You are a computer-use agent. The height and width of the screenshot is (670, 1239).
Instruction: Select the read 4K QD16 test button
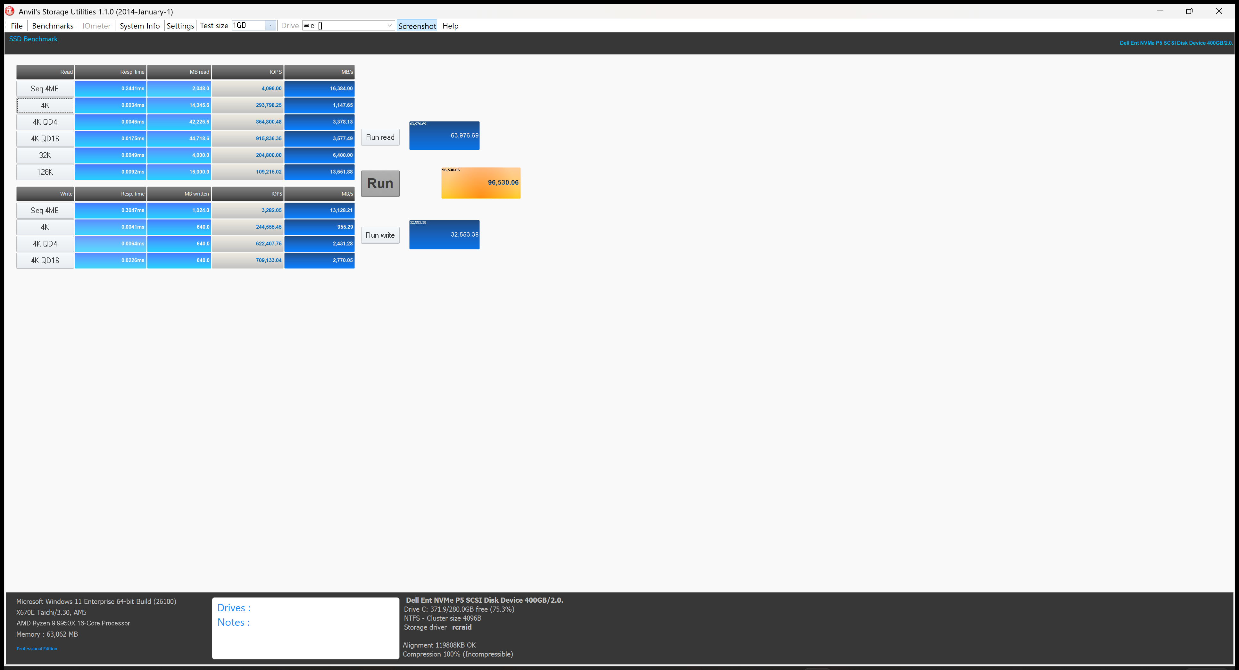coord(45,138)
